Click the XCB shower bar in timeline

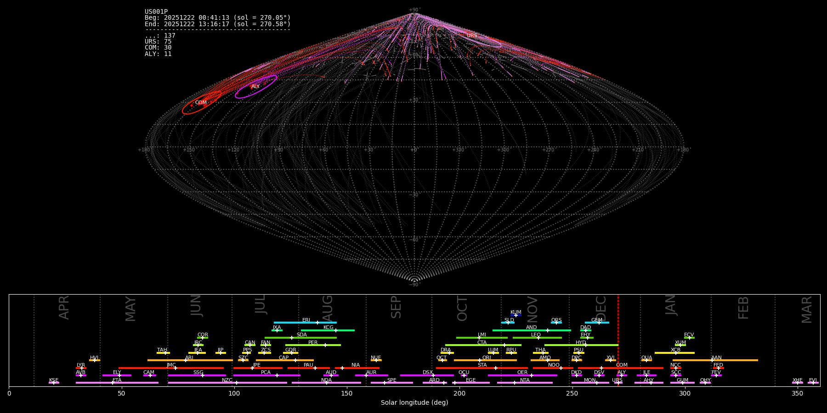point(674,353)
